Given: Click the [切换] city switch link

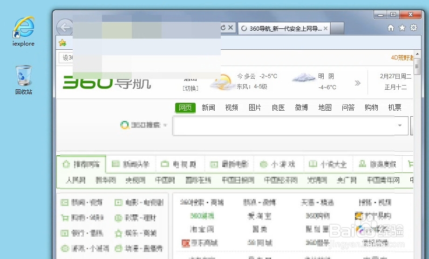Looking at the screenshot, I should 191,88.
